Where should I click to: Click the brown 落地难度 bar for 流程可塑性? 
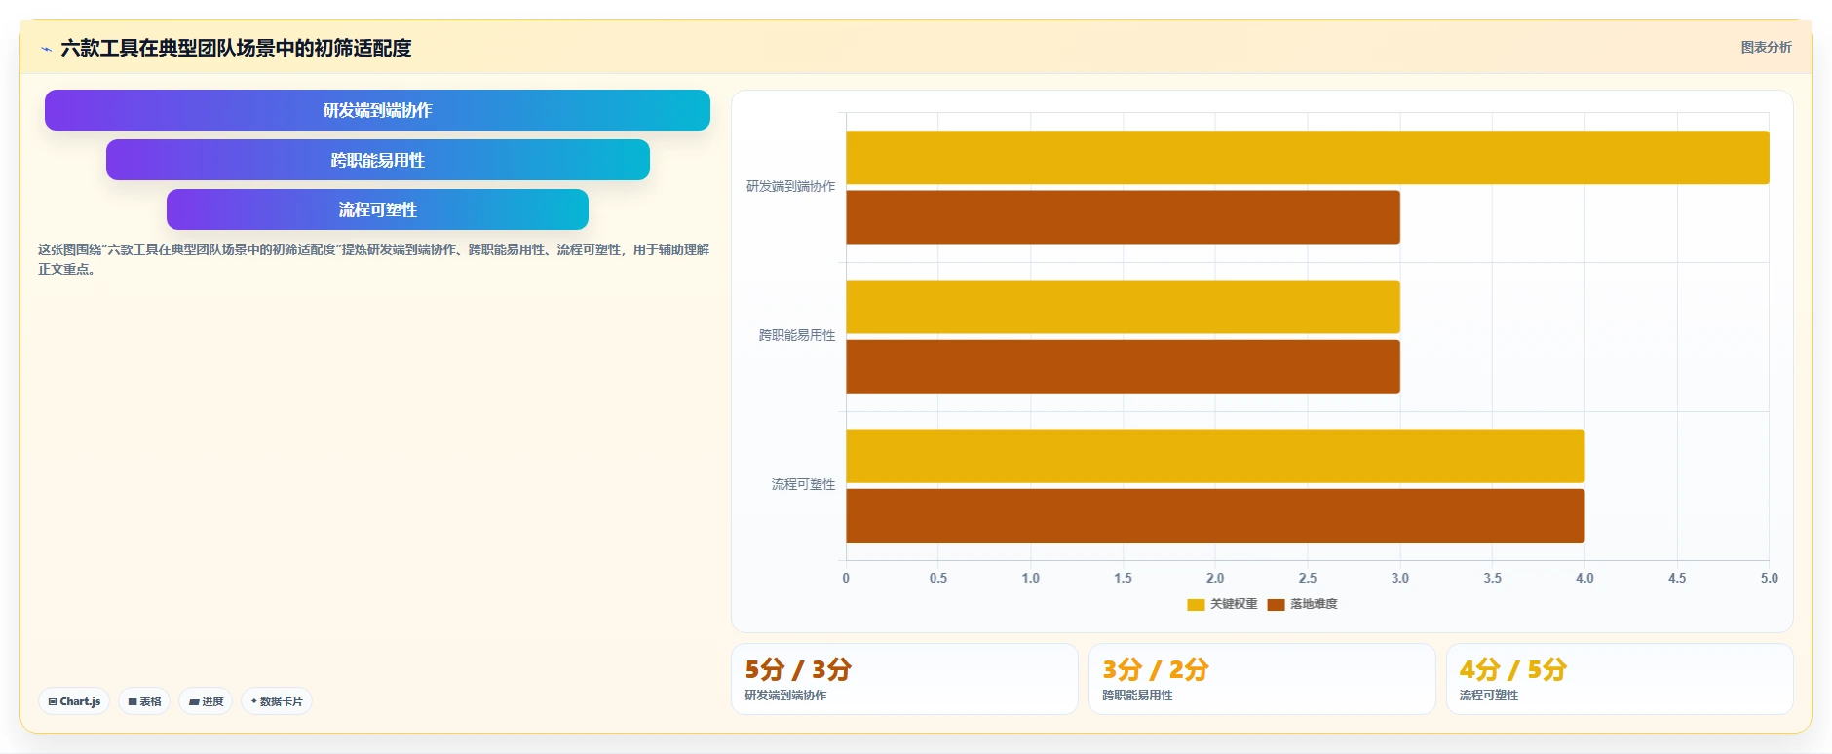point(1215,515)
